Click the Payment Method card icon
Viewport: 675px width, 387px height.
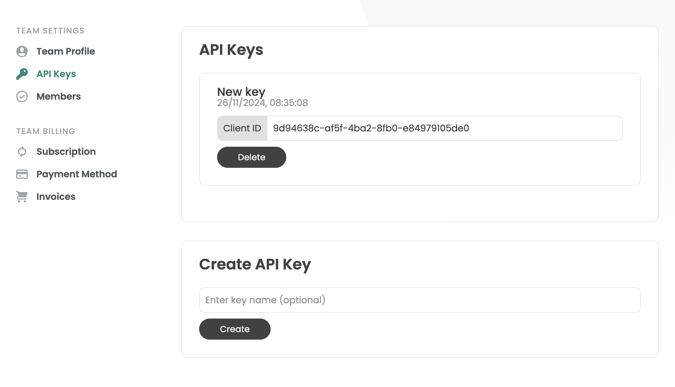[x=22, y=174]
